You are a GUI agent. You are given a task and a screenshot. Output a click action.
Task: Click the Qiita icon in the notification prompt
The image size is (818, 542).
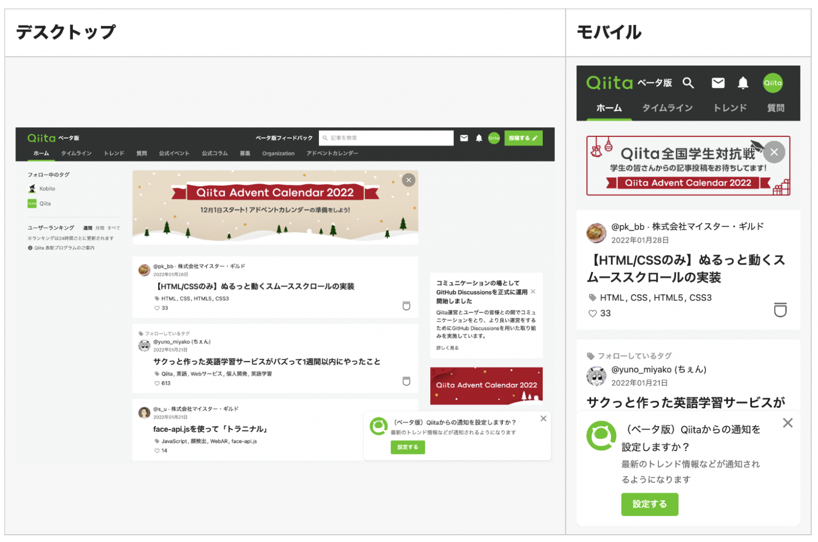379,426
